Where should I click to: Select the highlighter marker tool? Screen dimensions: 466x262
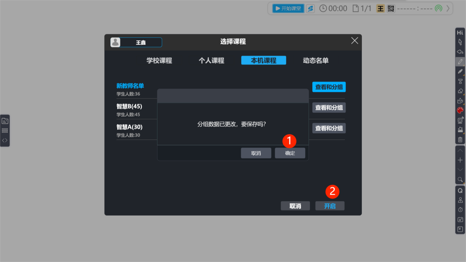pyautogui.click(x=460, y=72)
